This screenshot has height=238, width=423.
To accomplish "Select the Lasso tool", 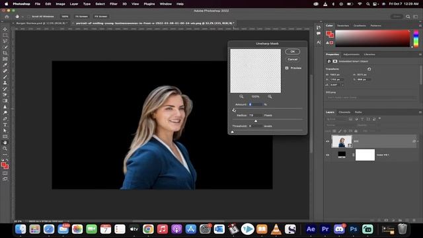I will pyautogui.click(x=5, y=41).
